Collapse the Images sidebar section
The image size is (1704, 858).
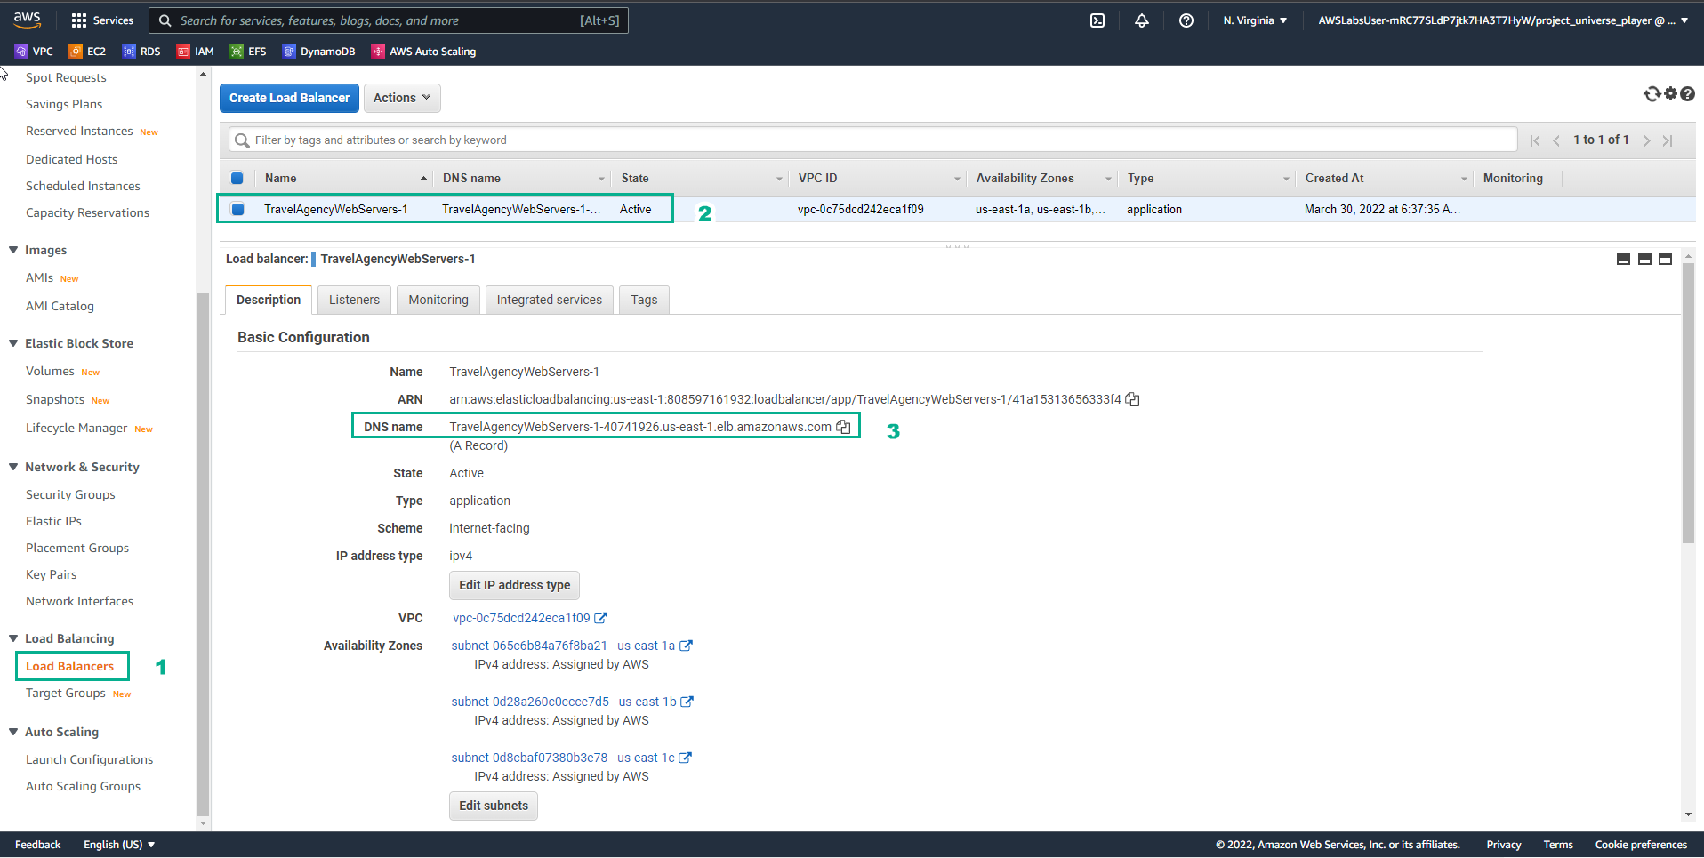click(x=13, y=250)
